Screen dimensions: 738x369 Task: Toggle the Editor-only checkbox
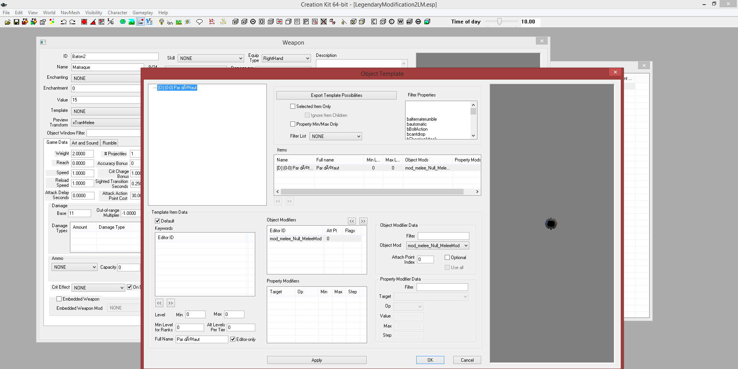tap(233, 339)
